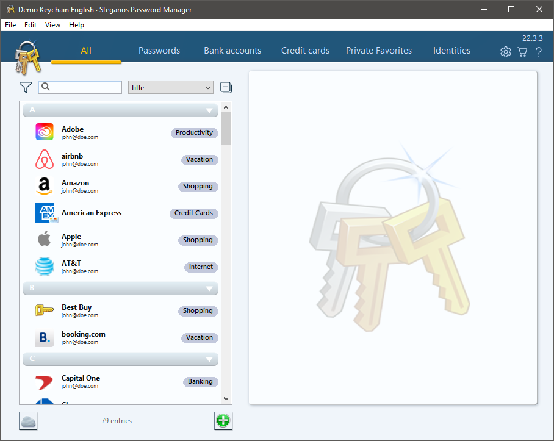Collapse the B group header
The width and height of the screenshot is (554, 441).
(x=120, y=288)
